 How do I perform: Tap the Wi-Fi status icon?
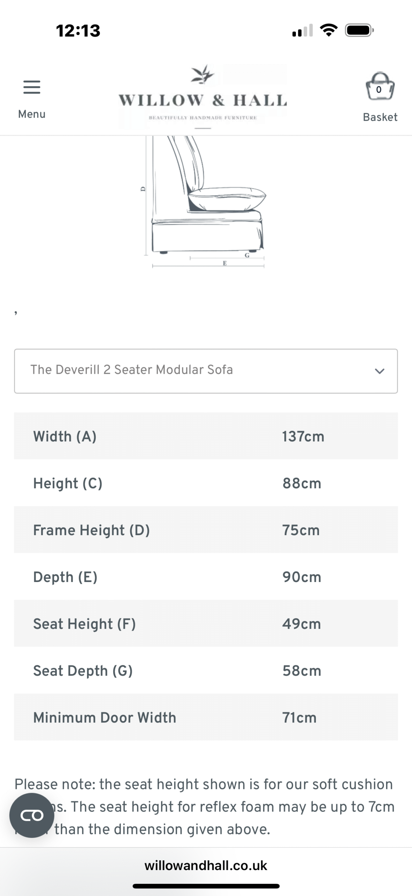329,30
